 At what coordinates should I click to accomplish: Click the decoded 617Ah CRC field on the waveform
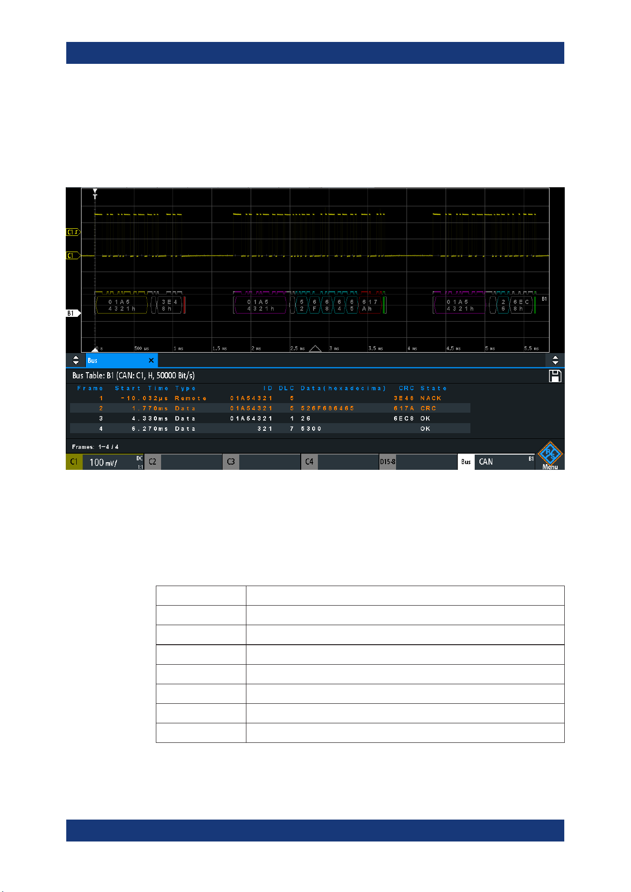(x=369, y=305)
